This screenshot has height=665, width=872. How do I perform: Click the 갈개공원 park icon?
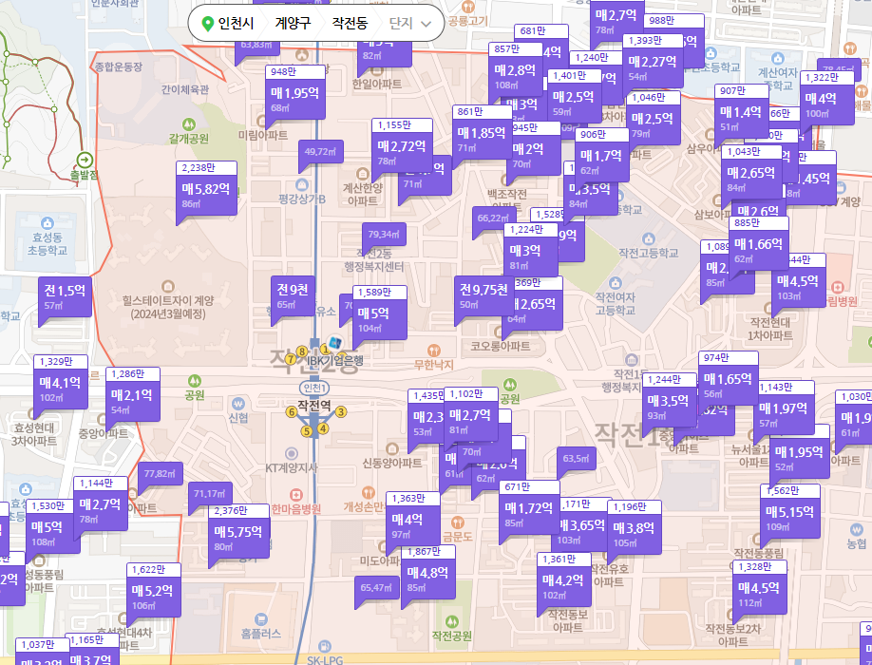pyautogui.click(x=189, y=124)
